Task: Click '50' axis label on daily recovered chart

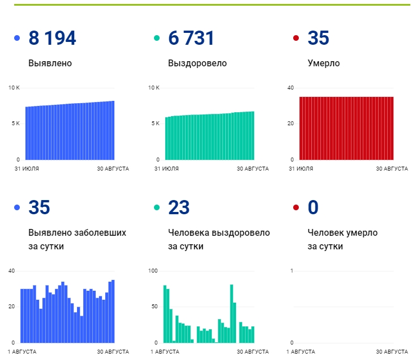Action: tap(155, 307)
